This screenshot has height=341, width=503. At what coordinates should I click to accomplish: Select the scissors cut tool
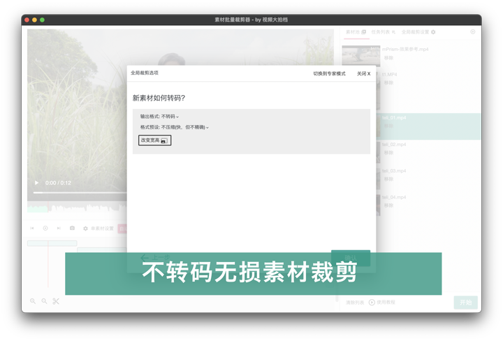point(56,301)
